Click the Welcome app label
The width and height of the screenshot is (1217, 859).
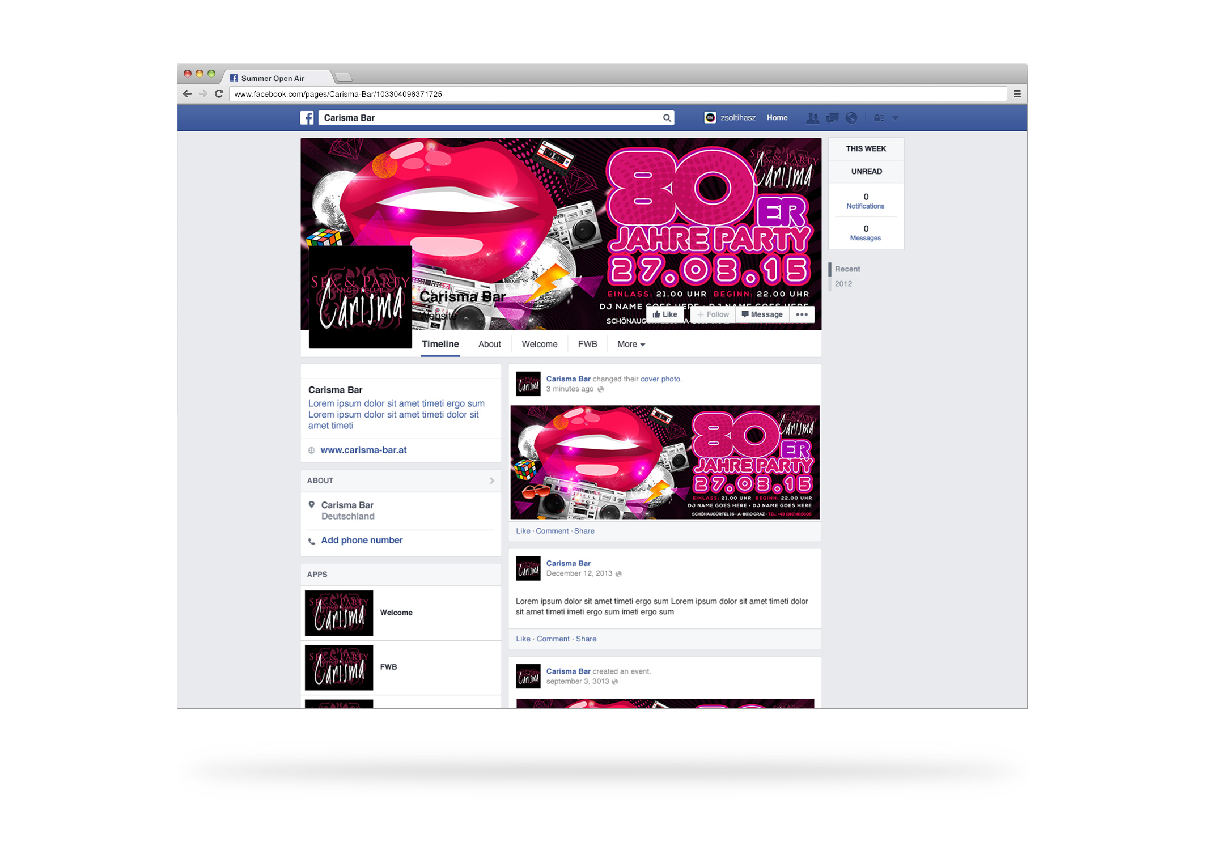click(x=396, y=613)
